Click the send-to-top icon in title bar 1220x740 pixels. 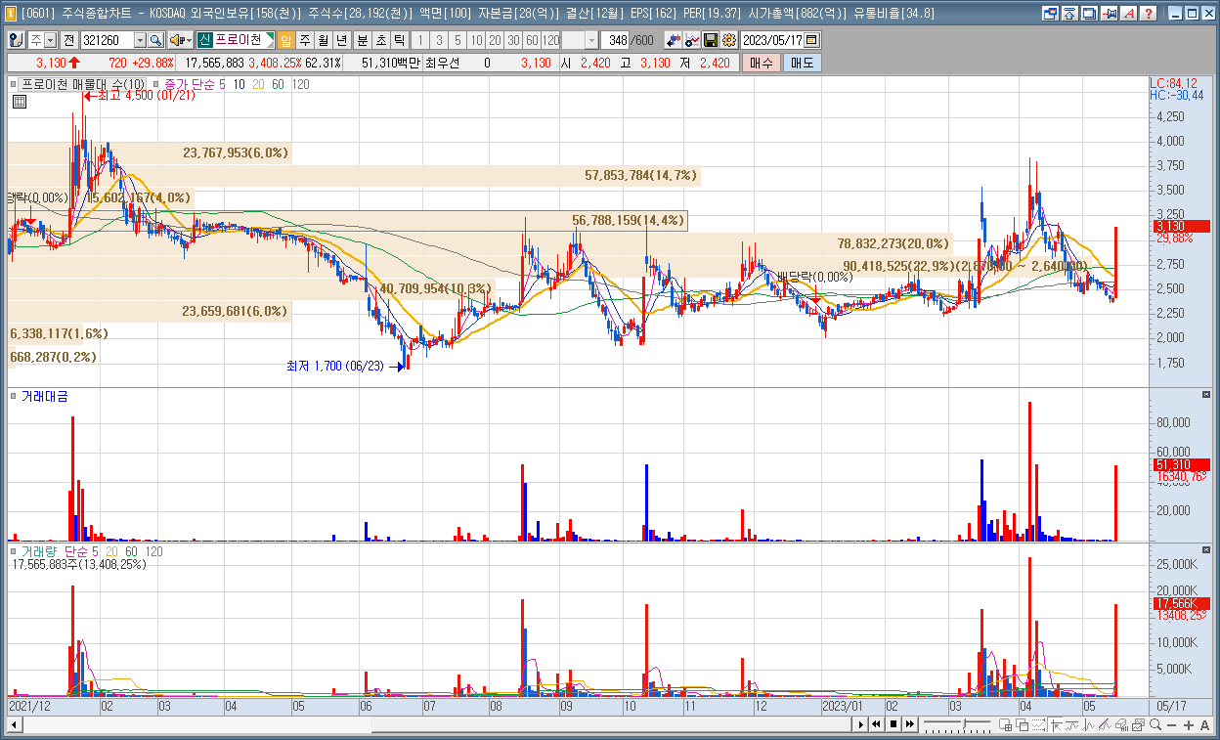point(1069,14)
